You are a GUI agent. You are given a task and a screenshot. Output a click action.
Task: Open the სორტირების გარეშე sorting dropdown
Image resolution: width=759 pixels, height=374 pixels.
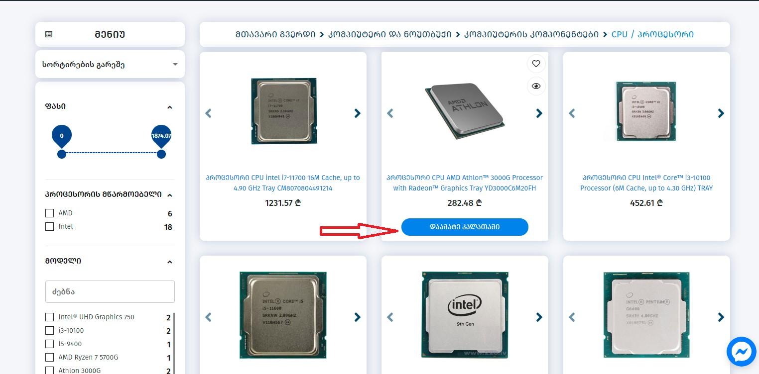pos(110,64)
